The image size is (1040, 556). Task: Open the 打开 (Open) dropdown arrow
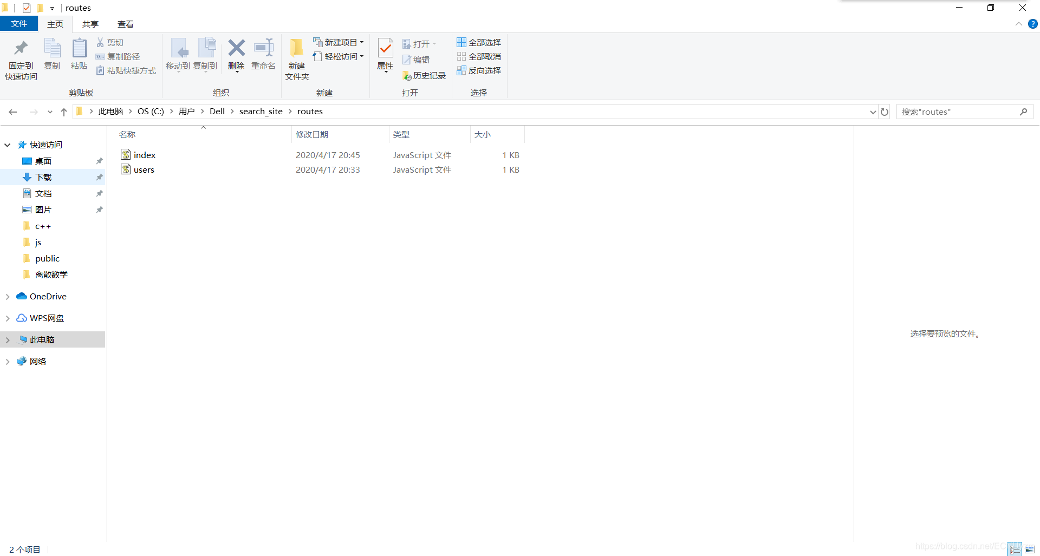[x=434, y=44]
